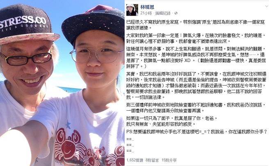
Task: Click the paragraph starting 大家對我的第一印象
Action: [196, 38]
